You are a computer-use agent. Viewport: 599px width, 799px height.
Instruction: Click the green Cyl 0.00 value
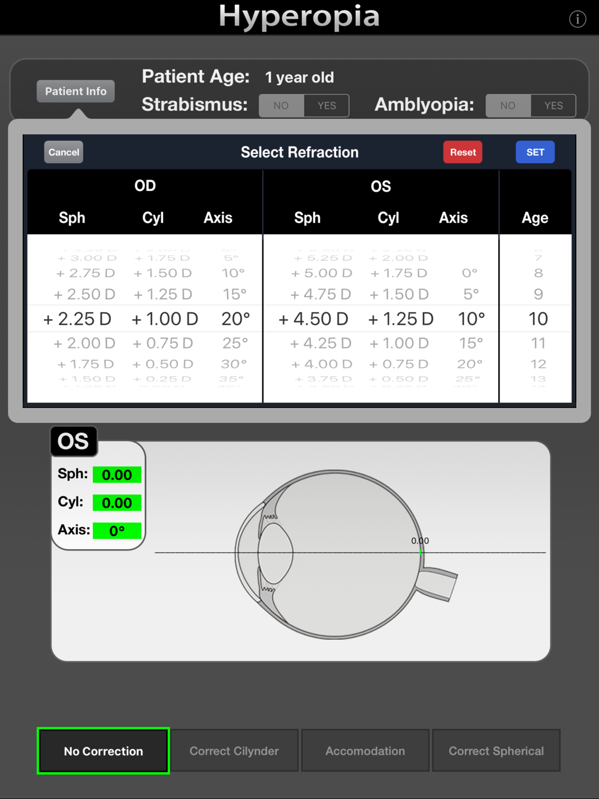click(x=117, y=503)
